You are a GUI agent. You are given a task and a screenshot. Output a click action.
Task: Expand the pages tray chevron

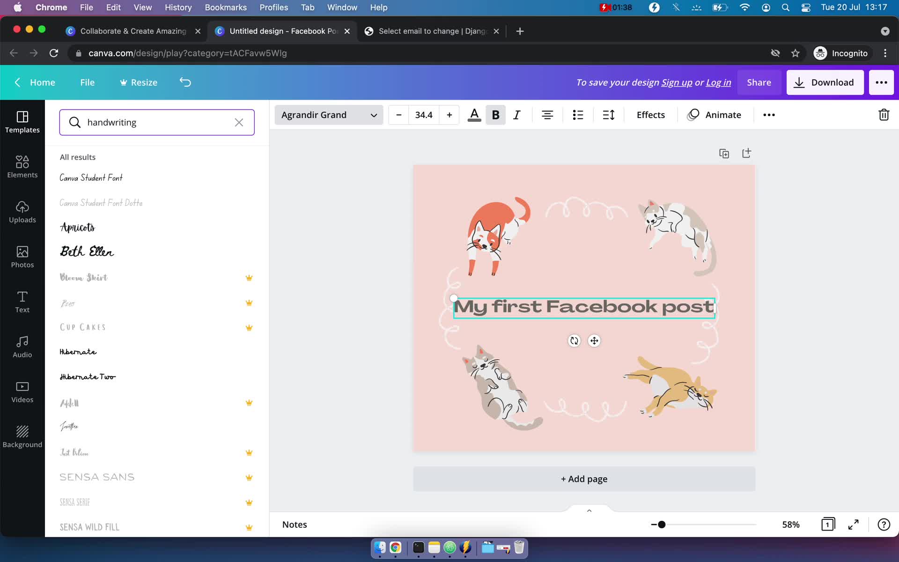click(x=589, y=510)
